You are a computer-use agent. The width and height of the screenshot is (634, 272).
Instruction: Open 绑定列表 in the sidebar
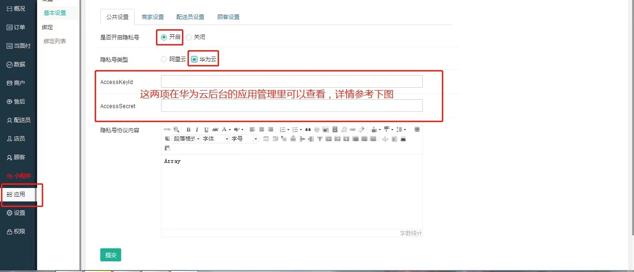55,41
